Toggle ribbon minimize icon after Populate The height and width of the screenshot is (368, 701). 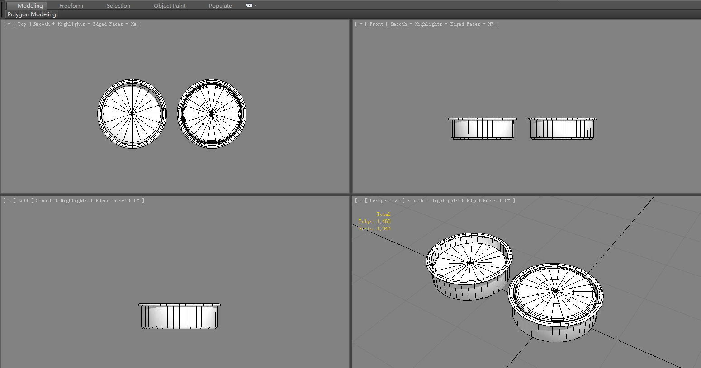(x=249, y=5)
